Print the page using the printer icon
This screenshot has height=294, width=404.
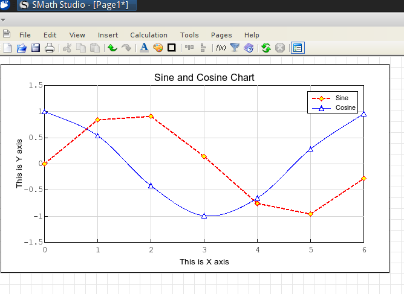click(x=49, y=48)
